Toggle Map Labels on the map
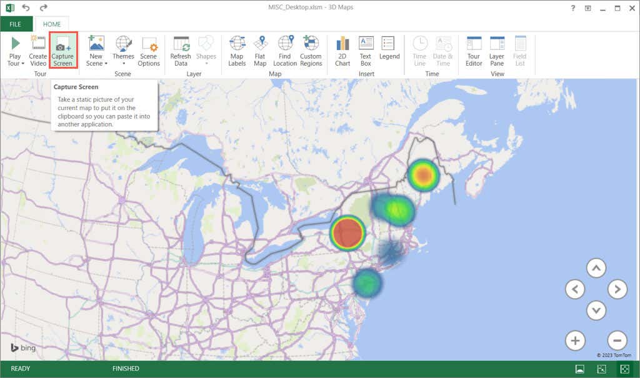 coord(237,51)
